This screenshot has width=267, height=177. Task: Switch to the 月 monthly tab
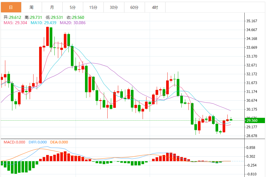tap(52, 7)
